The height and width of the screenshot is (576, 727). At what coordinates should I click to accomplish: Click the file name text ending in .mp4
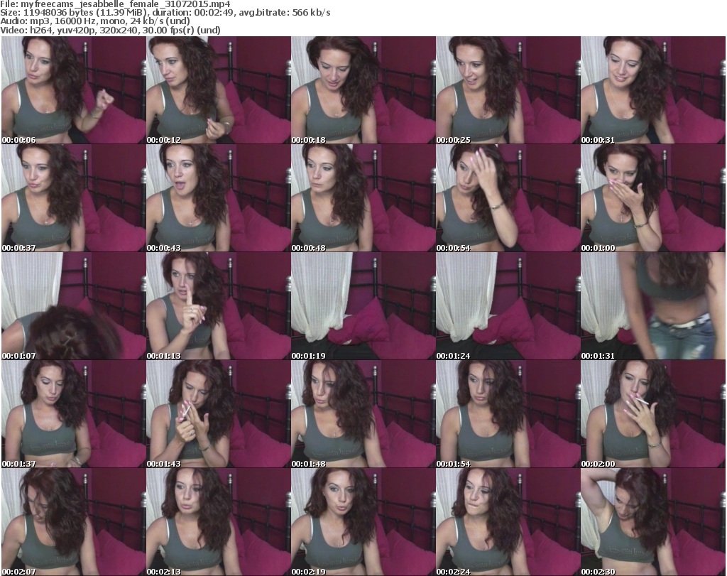pyautogui.click(x=125, y=4)
